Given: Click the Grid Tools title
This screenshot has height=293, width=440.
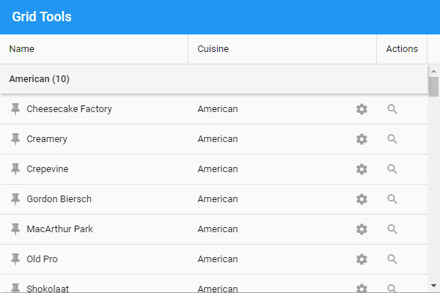Looking at the screenshot, I should [x=42, y=17].
